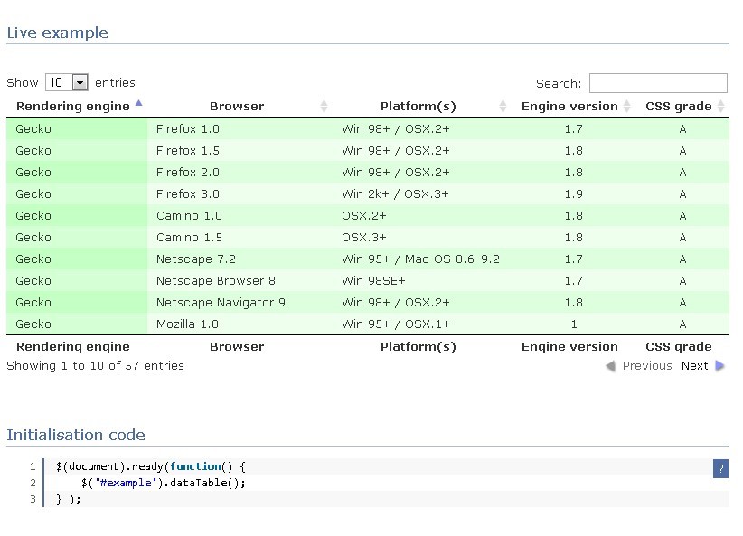743x536 pixels.
Task: Click the Next page arrow icon
Action: point(720,366)
